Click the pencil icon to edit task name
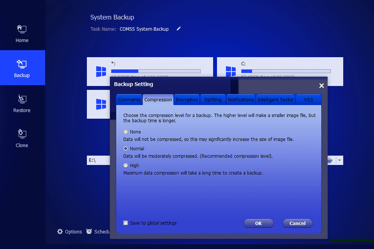This screenshot has width=374, height=249. coord(179,29)
